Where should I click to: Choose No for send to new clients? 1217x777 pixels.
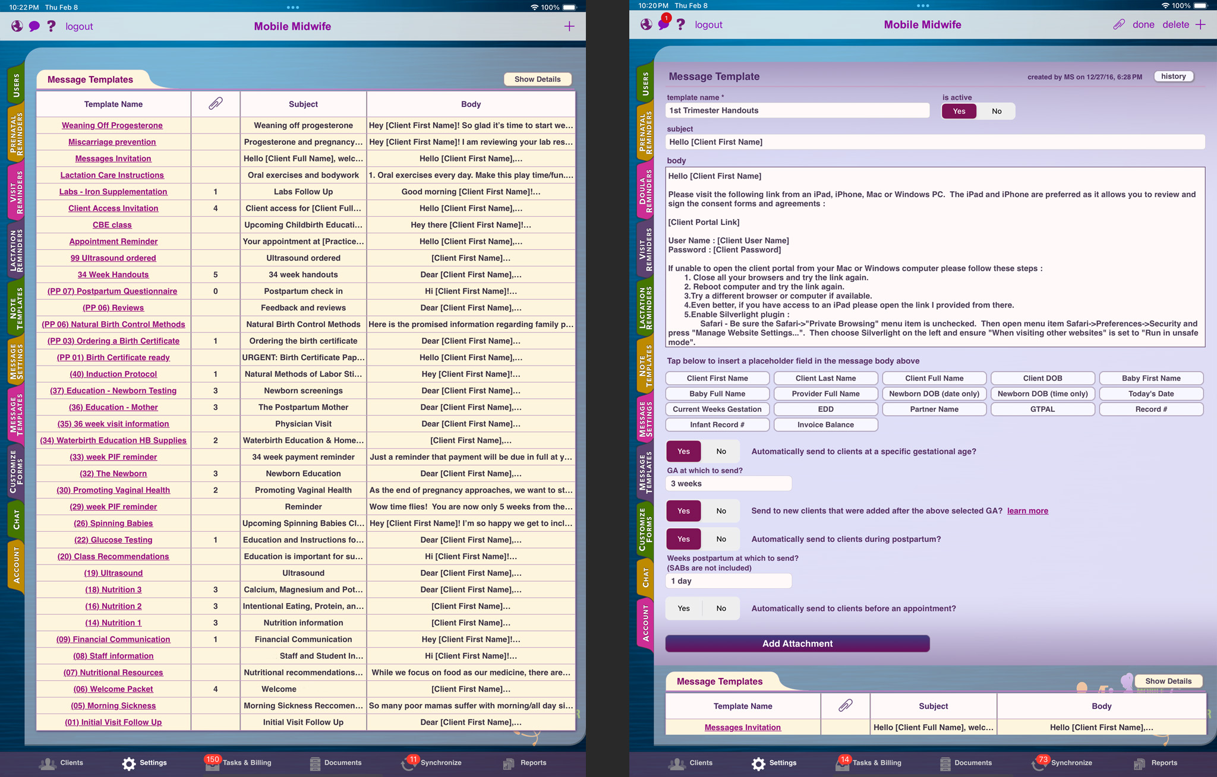[x=721, y=510]
